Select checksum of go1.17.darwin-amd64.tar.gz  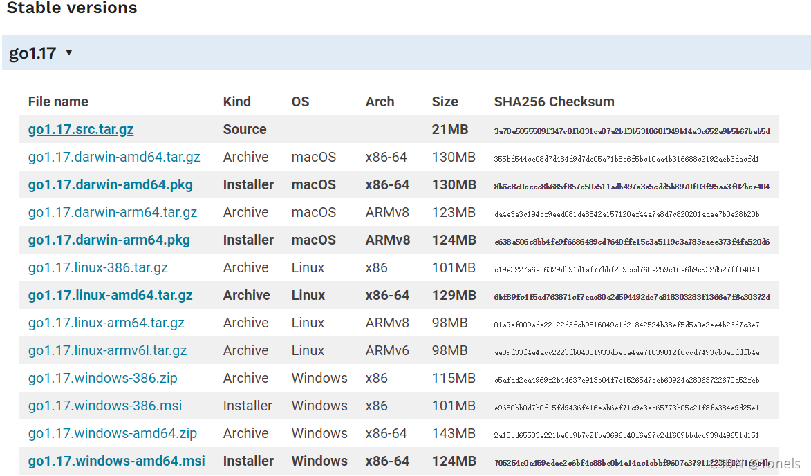[x=626, y=159]
